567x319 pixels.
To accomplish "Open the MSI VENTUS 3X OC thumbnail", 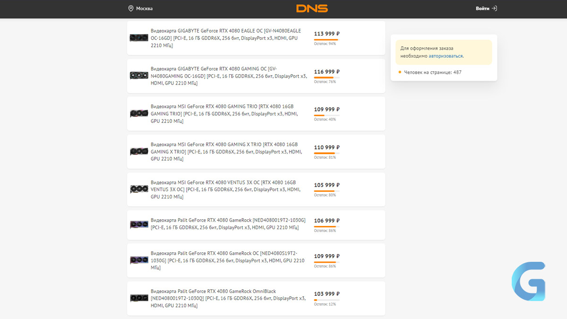I will [139, 189].
